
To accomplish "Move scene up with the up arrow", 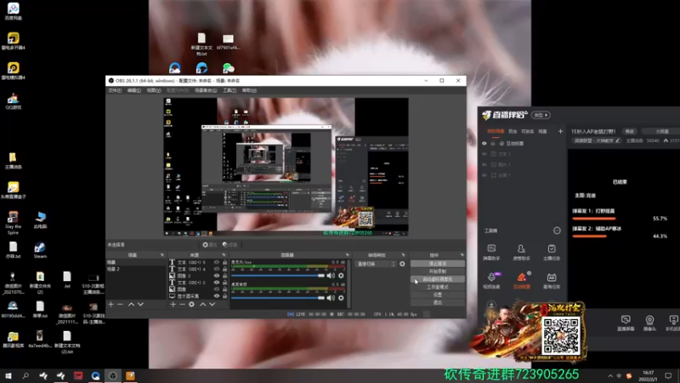I will pos(131,305).
